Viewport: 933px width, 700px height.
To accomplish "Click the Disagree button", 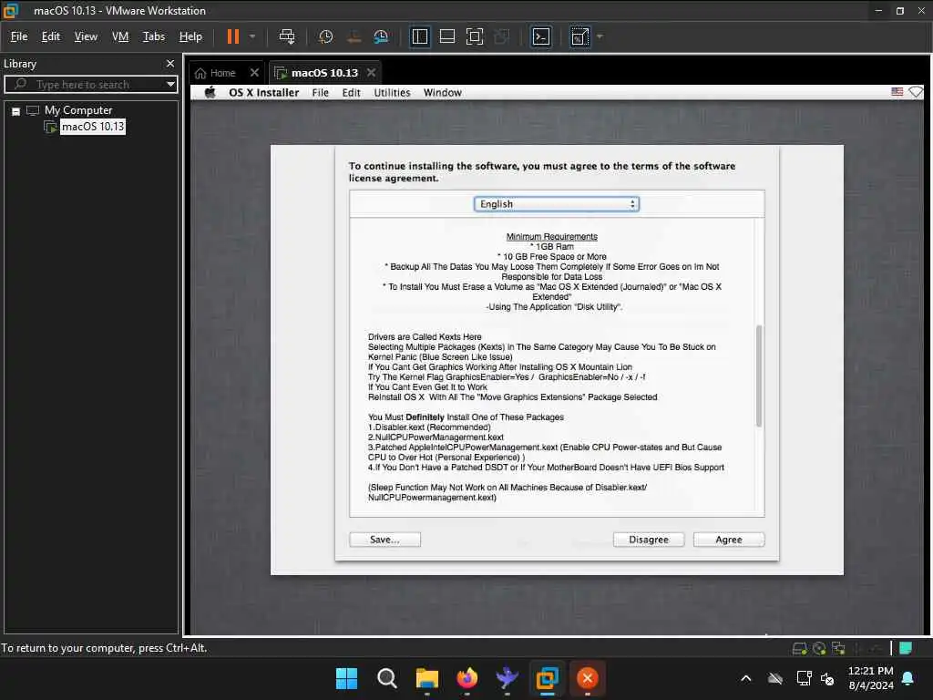I will pyautogui.click(x=649, y=540).
